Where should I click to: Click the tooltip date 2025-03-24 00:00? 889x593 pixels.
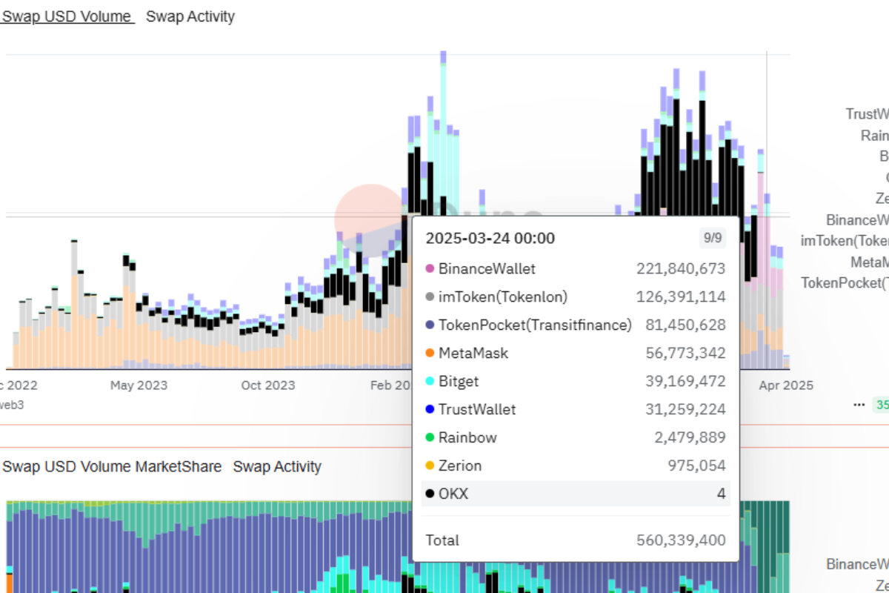coord(490,239)
